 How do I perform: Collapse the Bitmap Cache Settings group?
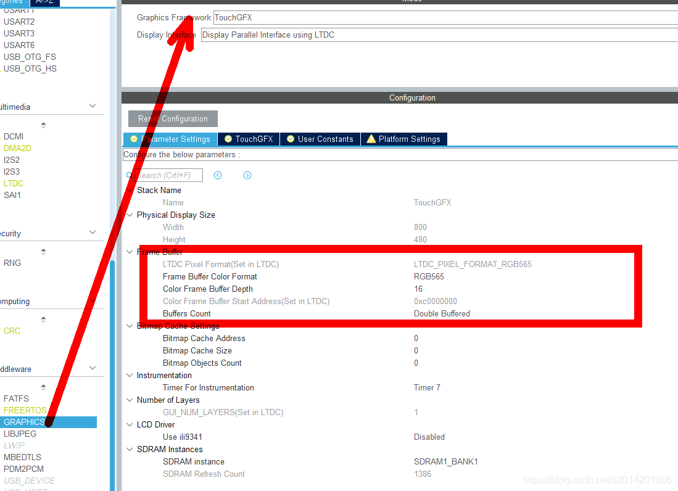click(130, 326)
